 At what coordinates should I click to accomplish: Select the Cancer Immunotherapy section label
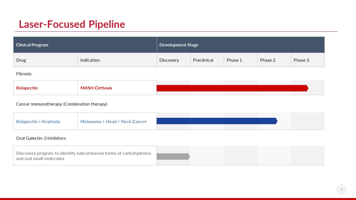click(x=61, y=104)
